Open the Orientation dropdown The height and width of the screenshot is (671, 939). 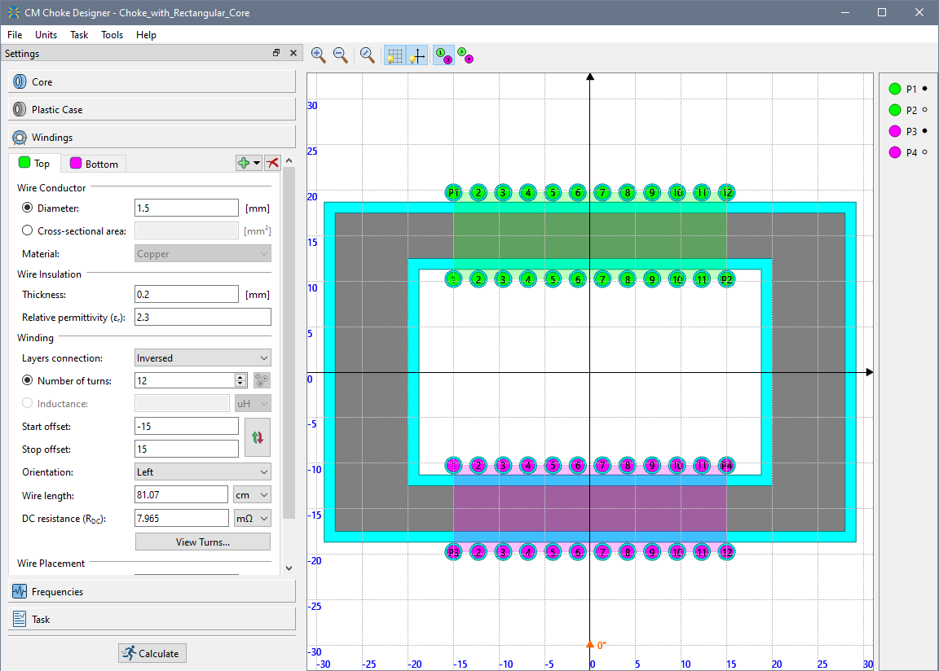tap(202, 472)
